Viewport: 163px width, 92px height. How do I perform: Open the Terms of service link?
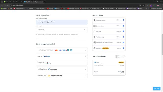pyautogui.click(x=63, y=34)
